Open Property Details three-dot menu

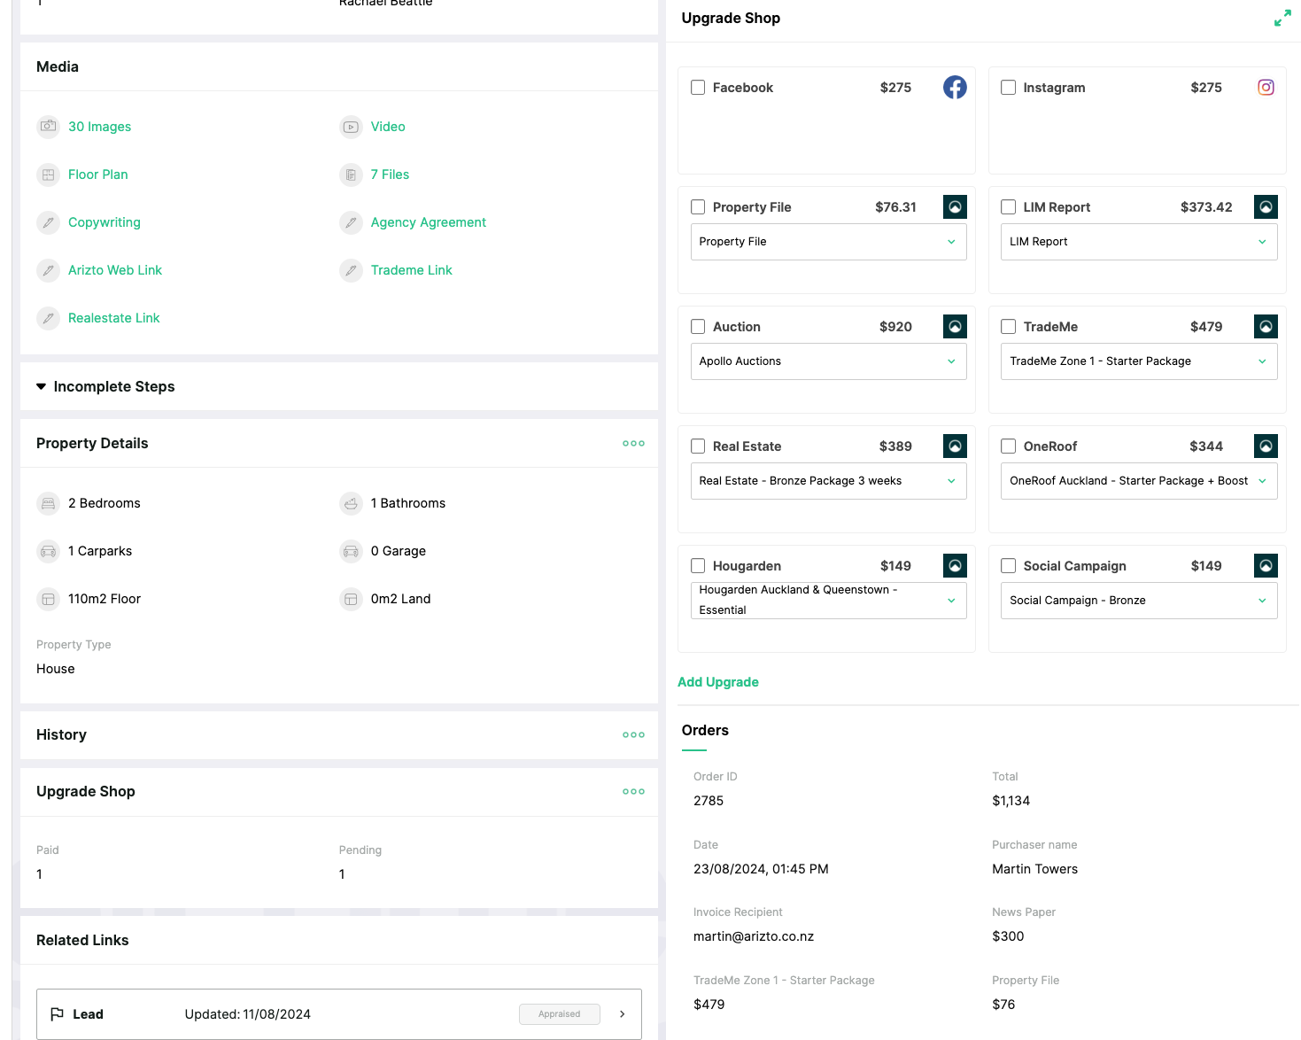pyautogui.click(x=633, y=443)
